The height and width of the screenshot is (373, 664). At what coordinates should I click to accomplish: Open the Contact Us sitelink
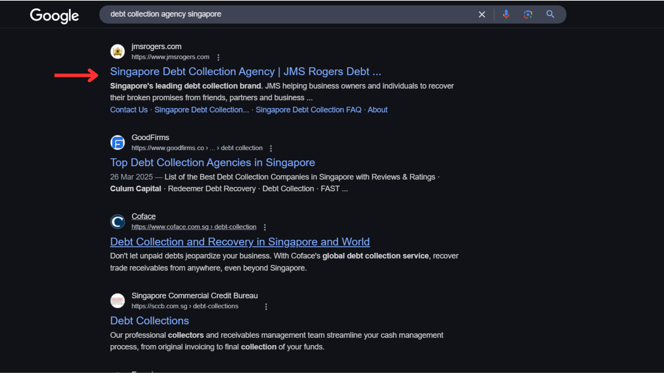tap(129, 110)
